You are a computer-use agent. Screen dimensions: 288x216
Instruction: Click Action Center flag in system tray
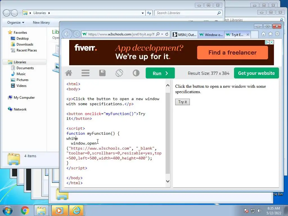click(x=246, y=211)
